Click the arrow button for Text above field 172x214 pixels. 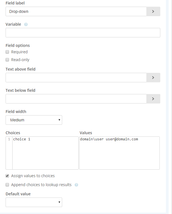point(153,78)
